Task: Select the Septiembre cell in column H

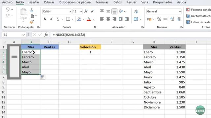Action: coord(154,92)
